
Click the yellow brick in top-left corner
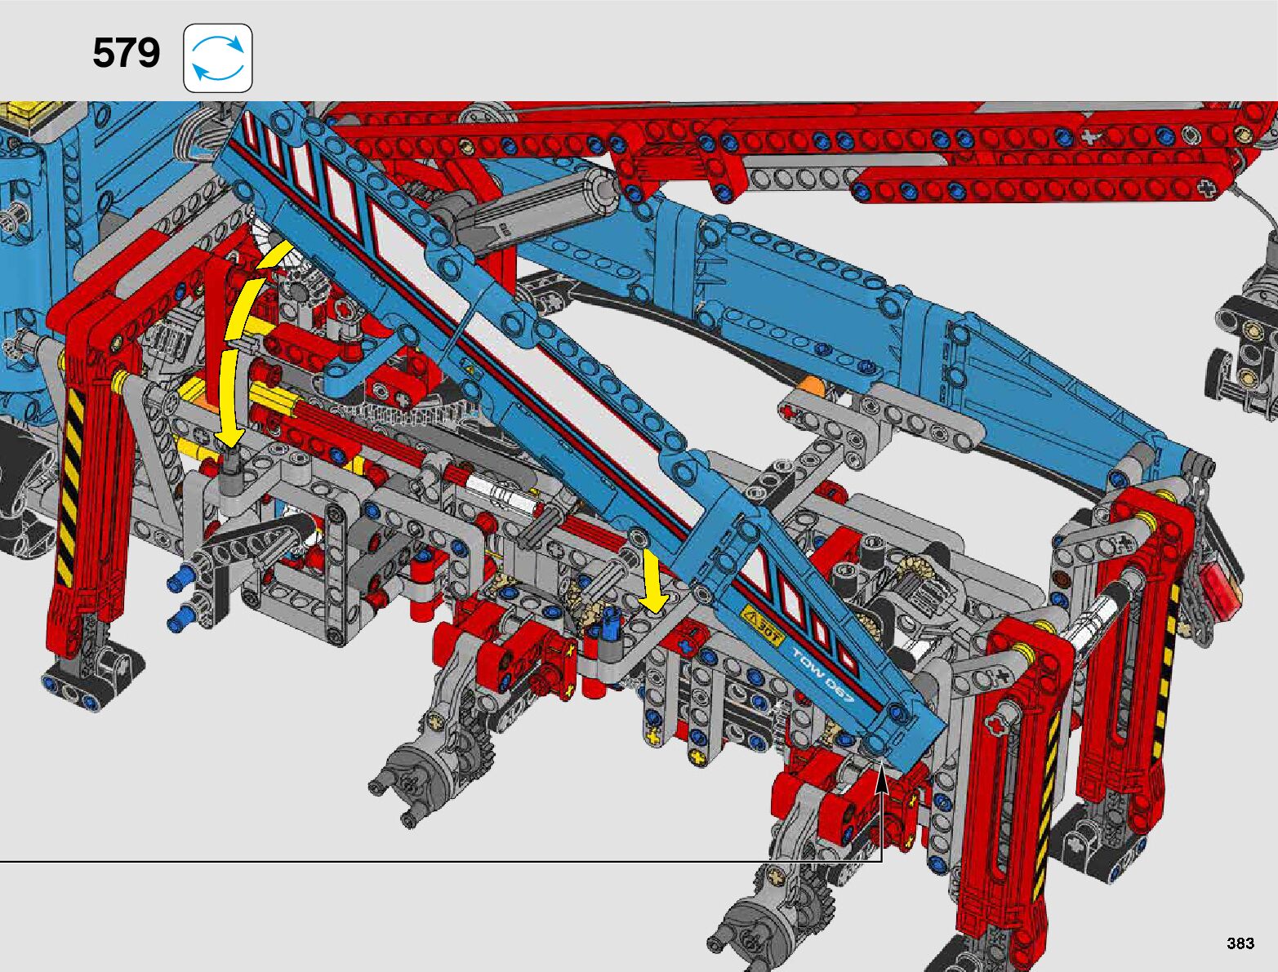tap(33, 113)
